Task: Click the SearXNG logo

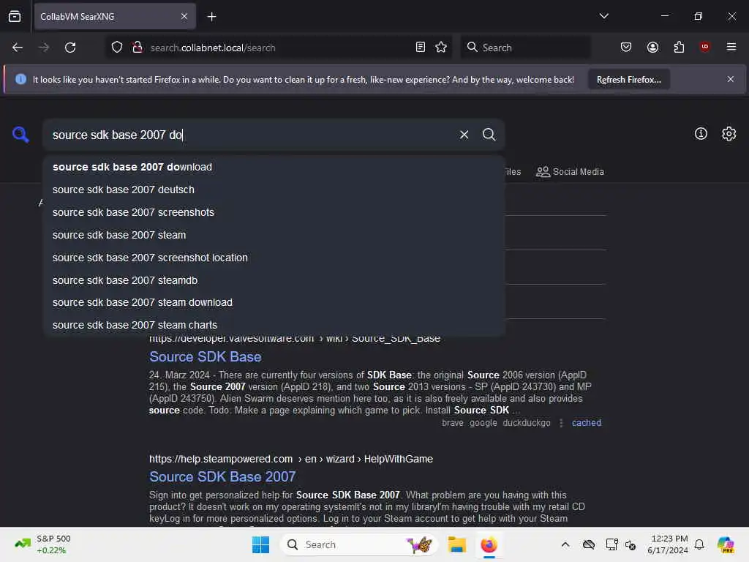Action: coord(20,135)
